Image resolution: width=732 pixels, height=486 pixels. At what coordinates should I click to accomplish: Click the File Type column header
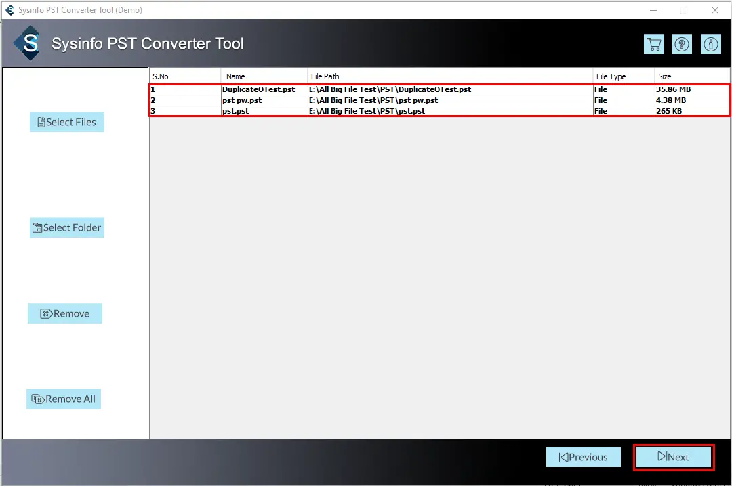pyautogui.click(x=623, y=76)
